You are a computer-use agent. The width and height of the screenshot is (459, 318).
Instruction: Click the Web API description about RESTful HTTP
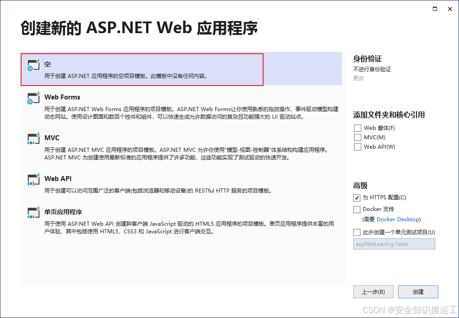[x=158, y=191]
